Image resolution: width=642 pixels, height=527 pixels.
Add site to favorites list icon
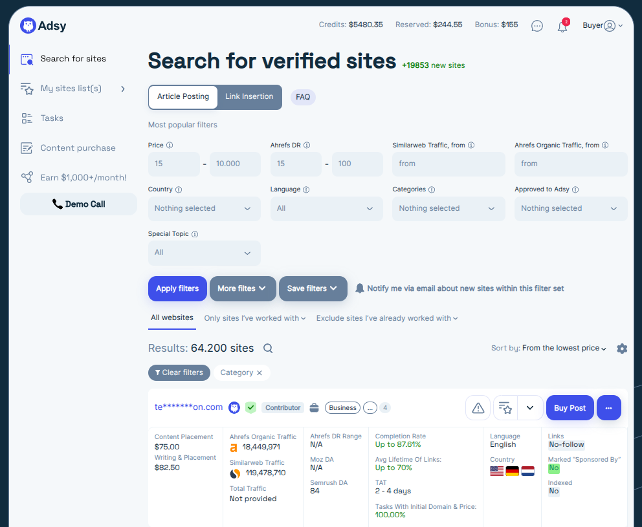(x=506, y=408)
